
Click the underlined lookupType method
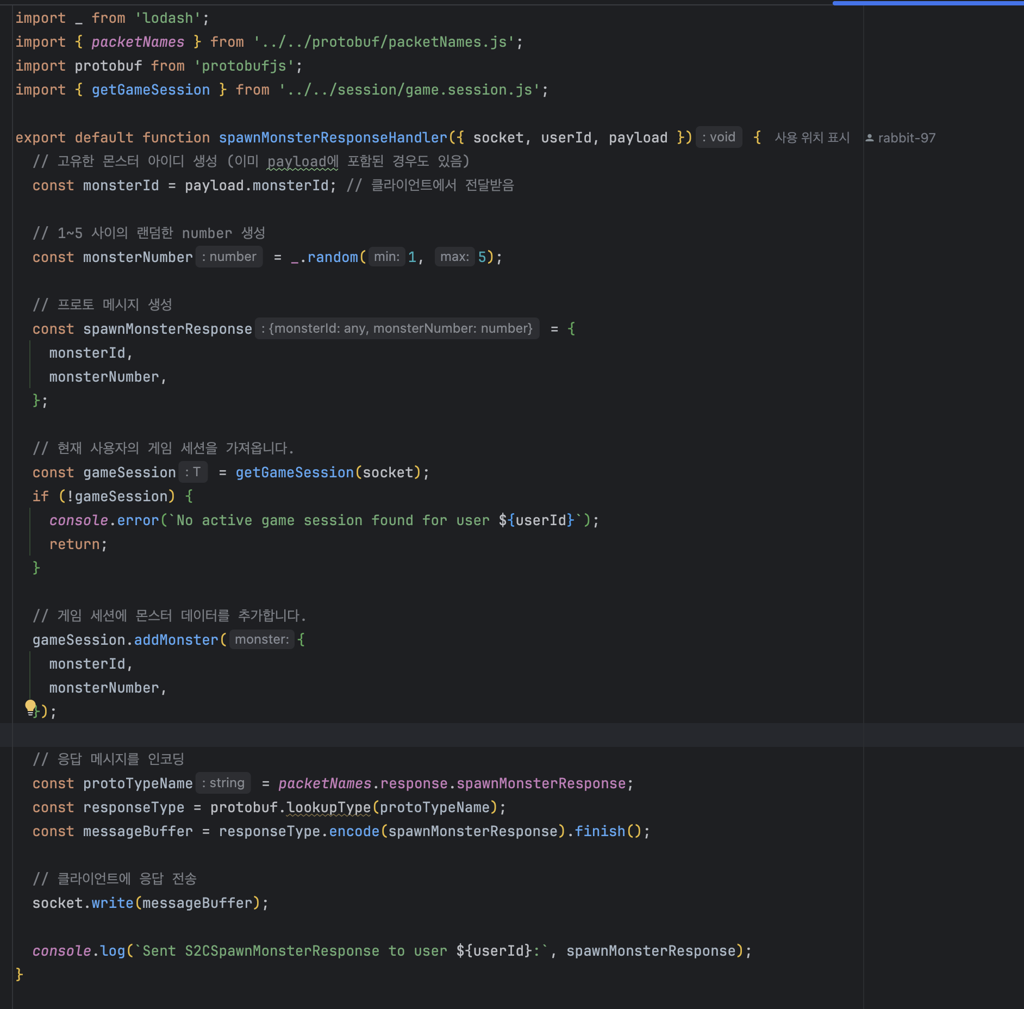tap(329, 808)
